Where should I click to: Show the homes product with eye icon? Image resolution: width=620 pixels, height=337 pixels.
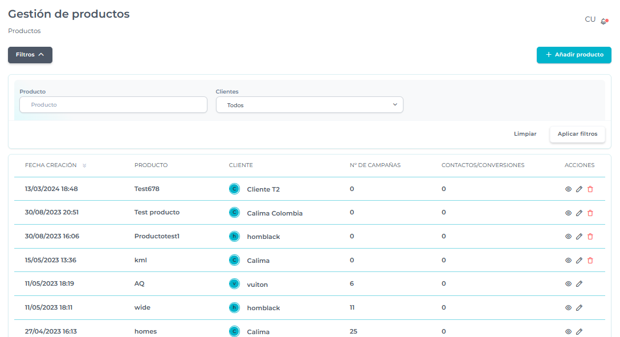pos(568,331)
